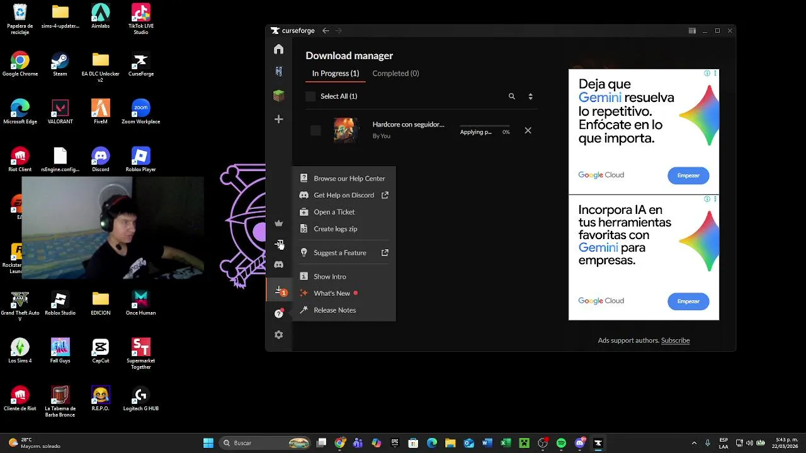Open the taskbar clock showing 5:43 p. m.

point(784,443)
